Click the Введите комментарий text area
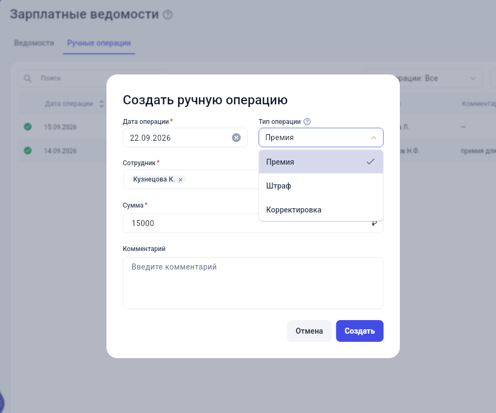 (253, 283)
